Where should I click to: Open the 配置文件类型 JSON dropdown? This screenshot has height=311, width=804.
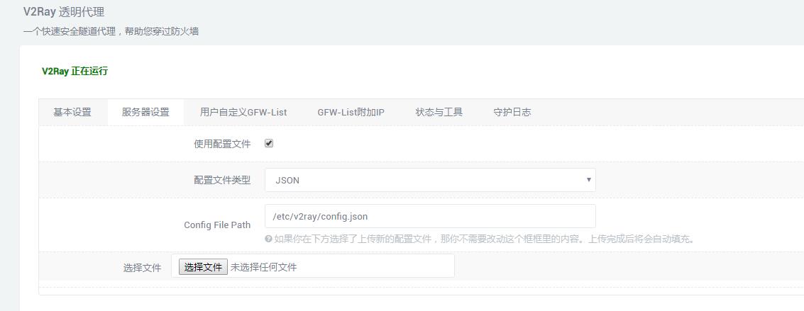coord(429,180)
